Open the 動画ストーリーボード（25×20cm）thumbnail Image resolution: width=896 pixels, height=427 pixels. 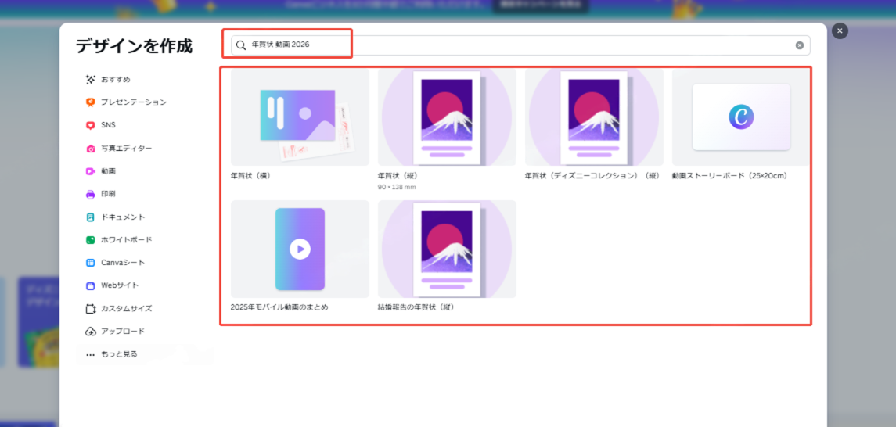coord(741,117)
